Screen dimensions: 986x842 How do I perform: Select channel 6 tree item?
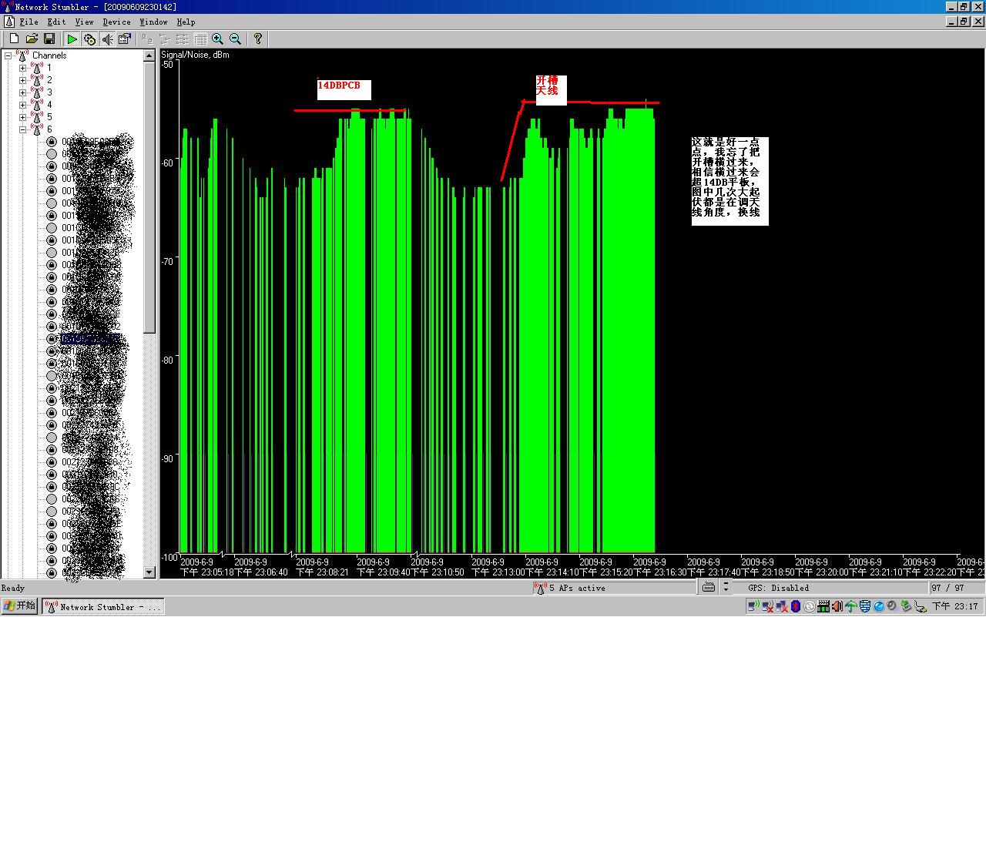point(49,129)
